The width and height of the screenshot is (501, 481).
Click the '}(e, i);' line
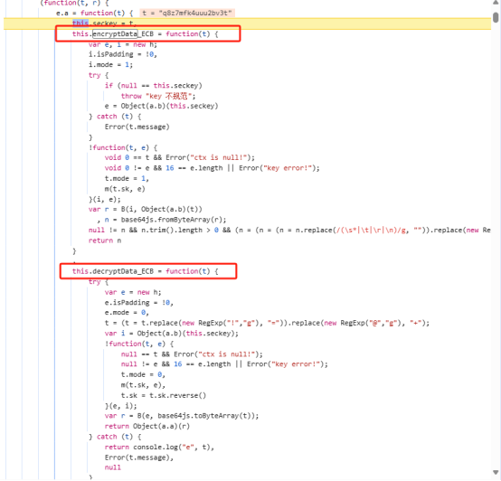pos(121,406)
